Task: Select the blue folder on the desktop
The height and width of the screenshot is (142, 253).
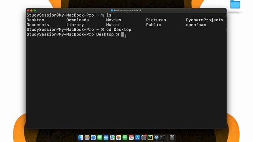Action: pos(235,4)
